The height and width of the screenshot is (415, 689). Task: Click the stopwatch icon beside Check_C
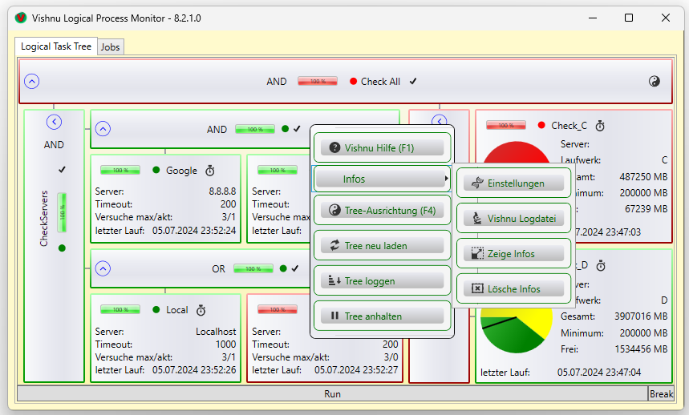click(x=600, y=126)
